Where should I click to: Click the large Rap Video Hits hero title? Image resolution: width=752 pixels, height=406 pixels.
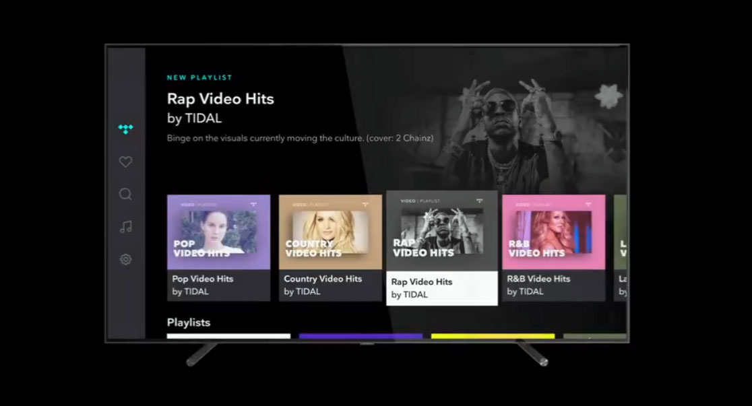(220, 99)
